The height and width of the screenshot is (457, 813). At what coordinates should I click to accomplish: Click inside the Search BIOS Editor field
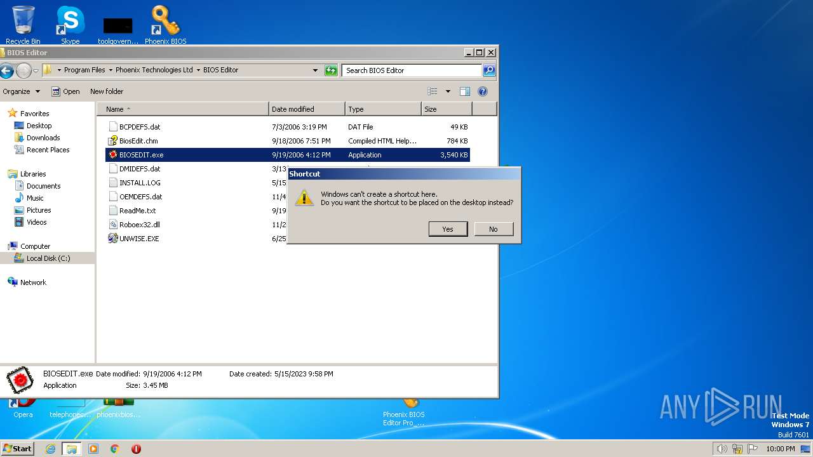[412, 70]
